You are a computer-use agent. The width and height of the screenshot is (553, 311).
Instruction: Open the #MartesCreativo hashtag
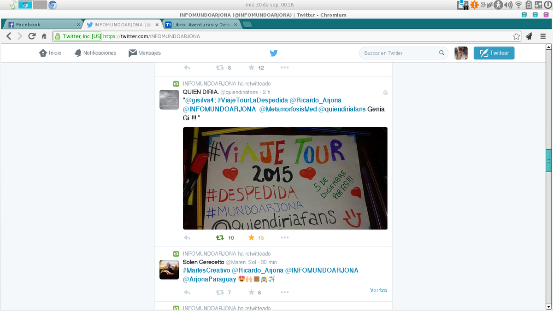click(206, 270)
